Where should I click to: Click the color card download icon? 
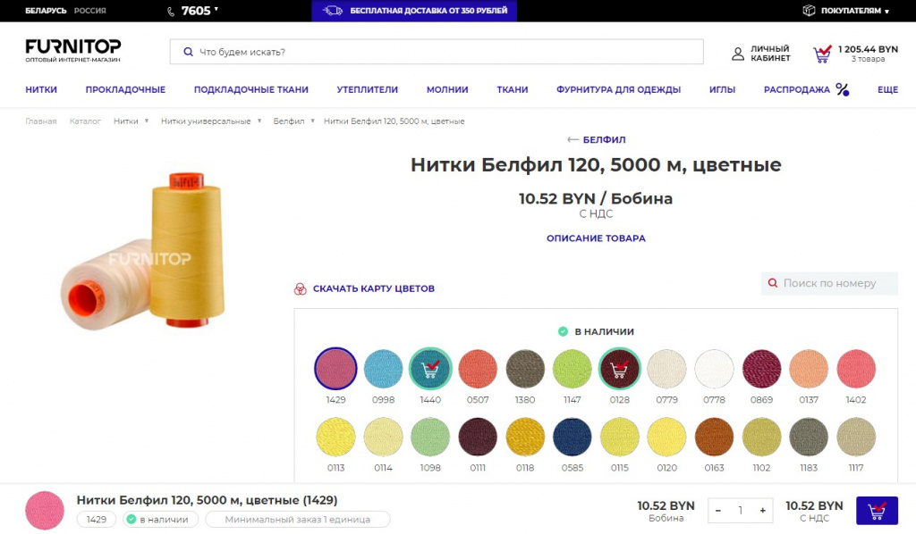pyautogui.click(x=301, y=288)
